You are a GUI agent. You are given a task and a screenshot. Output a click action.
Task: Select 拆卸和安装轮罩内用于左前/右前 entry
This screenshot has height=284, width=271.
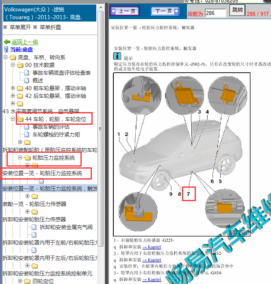[50, 243]
